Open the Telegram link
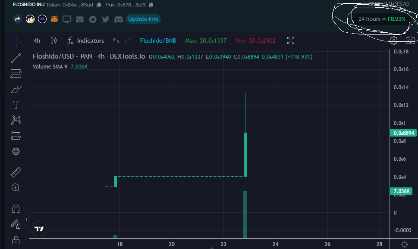This screenshot has width=418, height=249. point(93,19)
